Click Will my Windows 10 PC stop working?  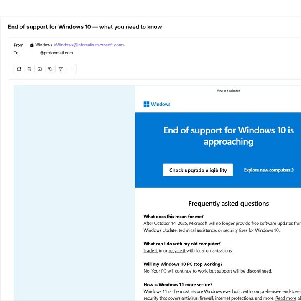tap(183, 264)
